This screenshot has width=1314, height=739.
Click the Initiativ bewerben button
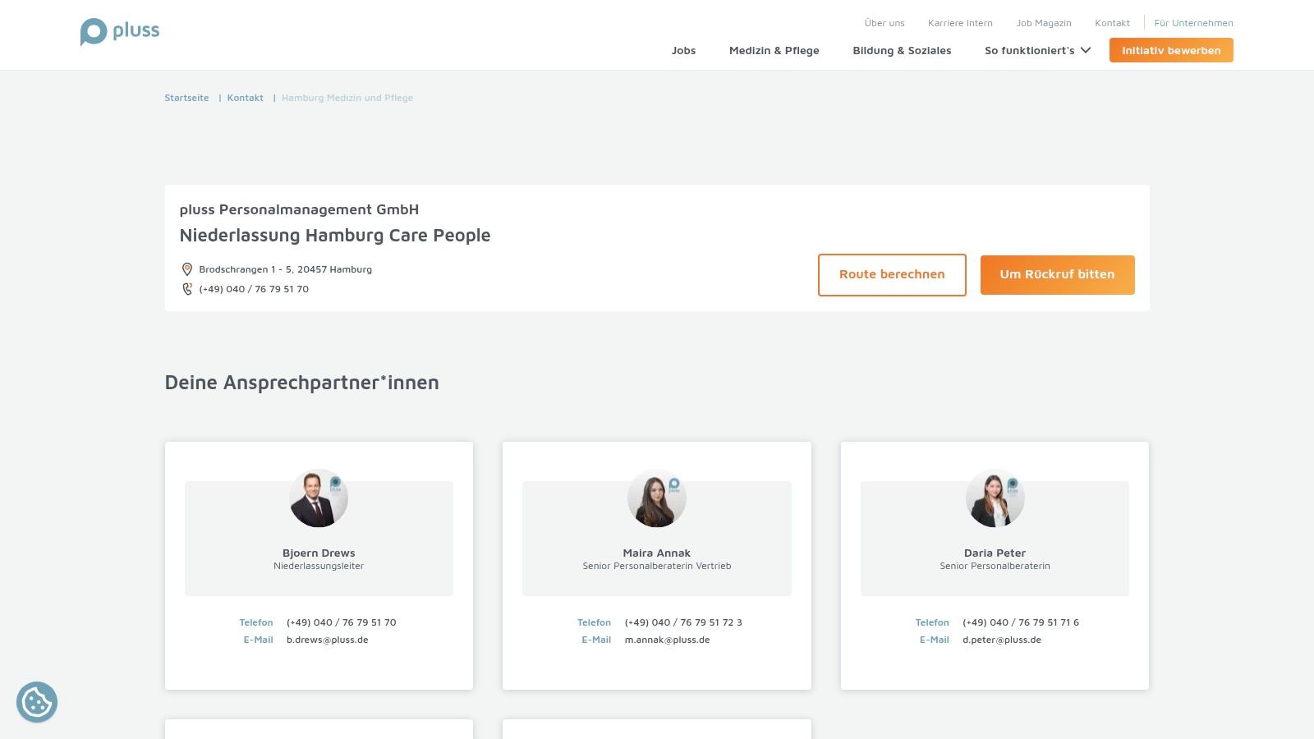(1171, 50)
